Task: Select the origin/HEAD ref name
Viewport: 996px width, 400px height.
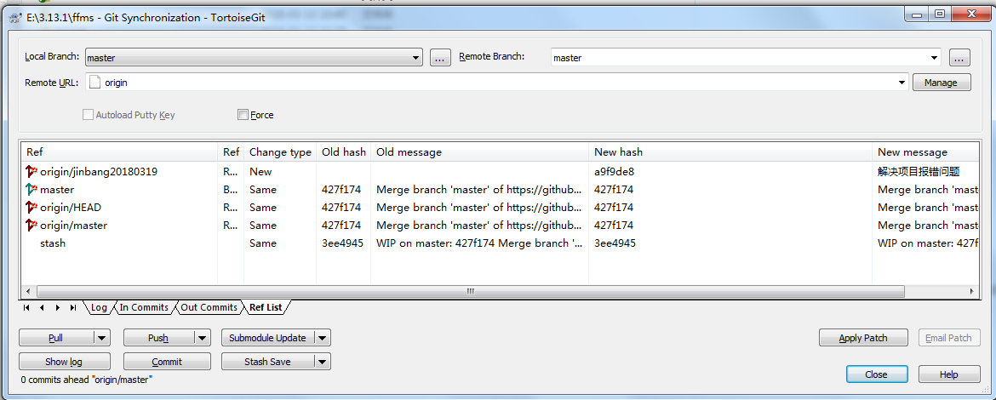Action: 70,207
